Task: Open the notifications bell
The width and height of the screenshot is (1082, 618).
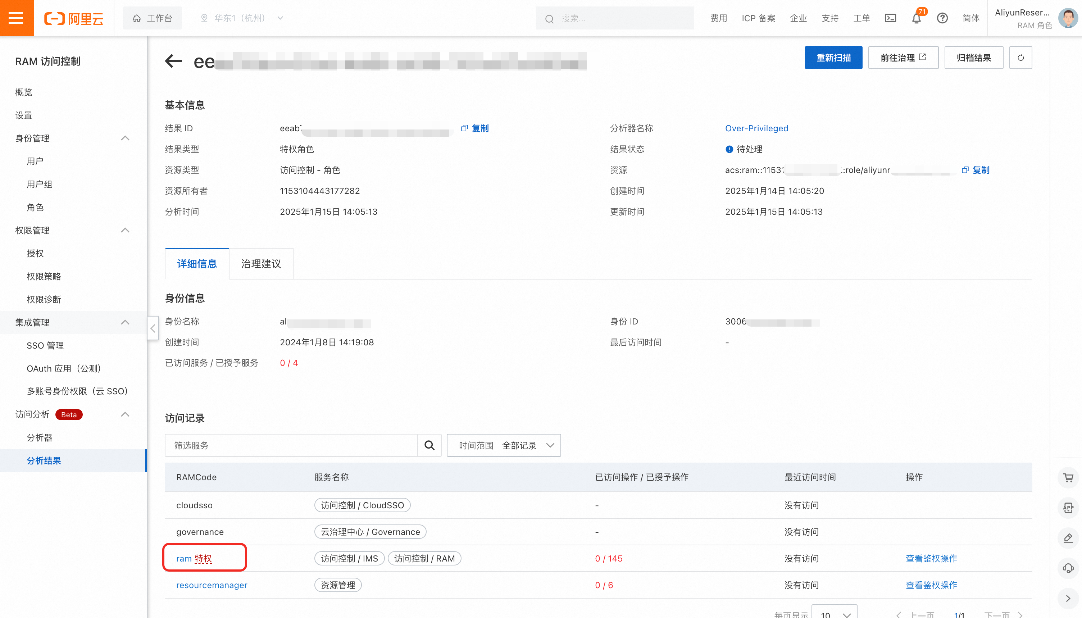Action: 917,18
